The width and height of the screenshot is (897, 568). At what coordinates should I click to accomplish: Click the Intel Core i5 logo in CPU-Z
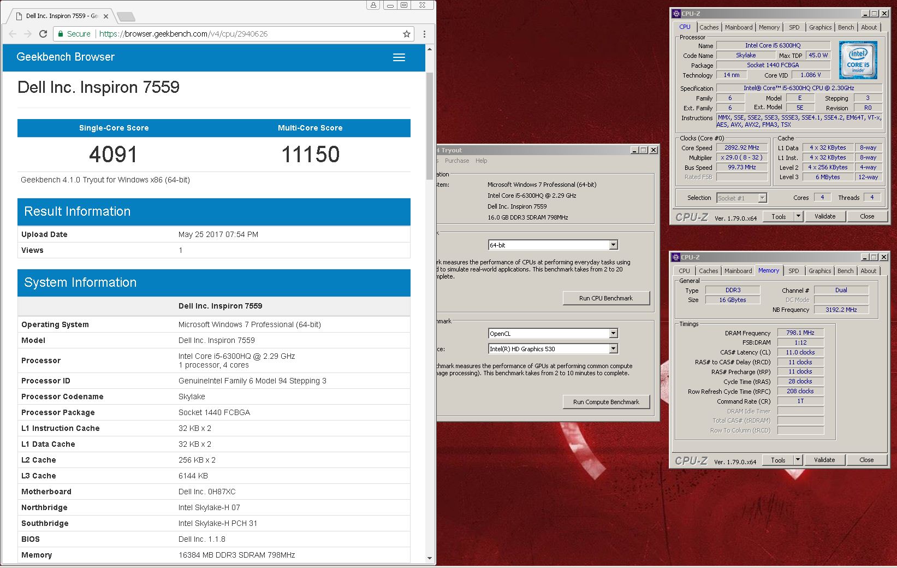(x=858, y=60)
